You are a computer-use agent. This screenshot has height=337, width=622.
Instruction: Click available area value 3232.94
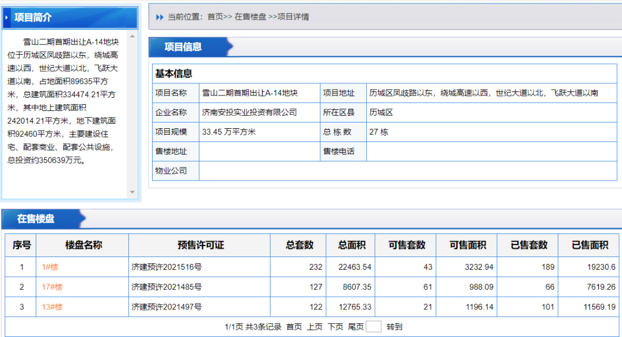point(479,267)
